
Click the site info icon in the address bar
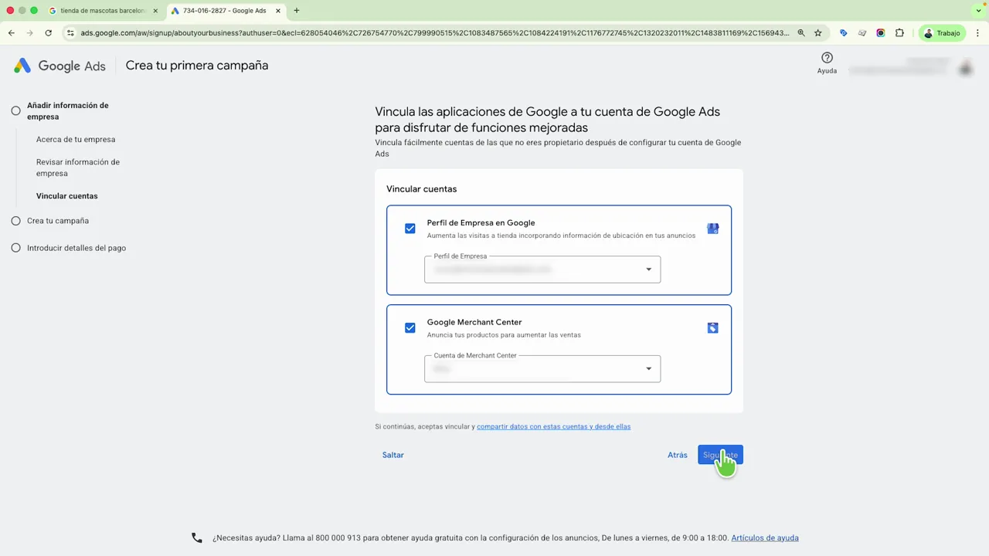[70, 33]
